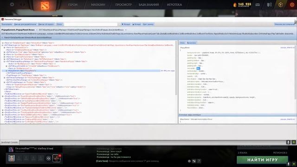
Task: Click the question mark chat help icon
Action: [199, 161]
